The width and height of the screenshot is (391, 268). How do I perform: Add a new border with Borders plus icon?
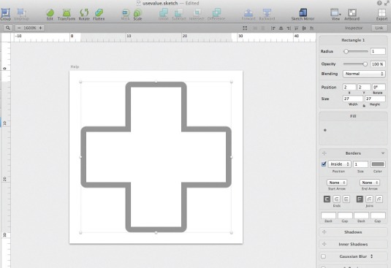click(324, 153)
